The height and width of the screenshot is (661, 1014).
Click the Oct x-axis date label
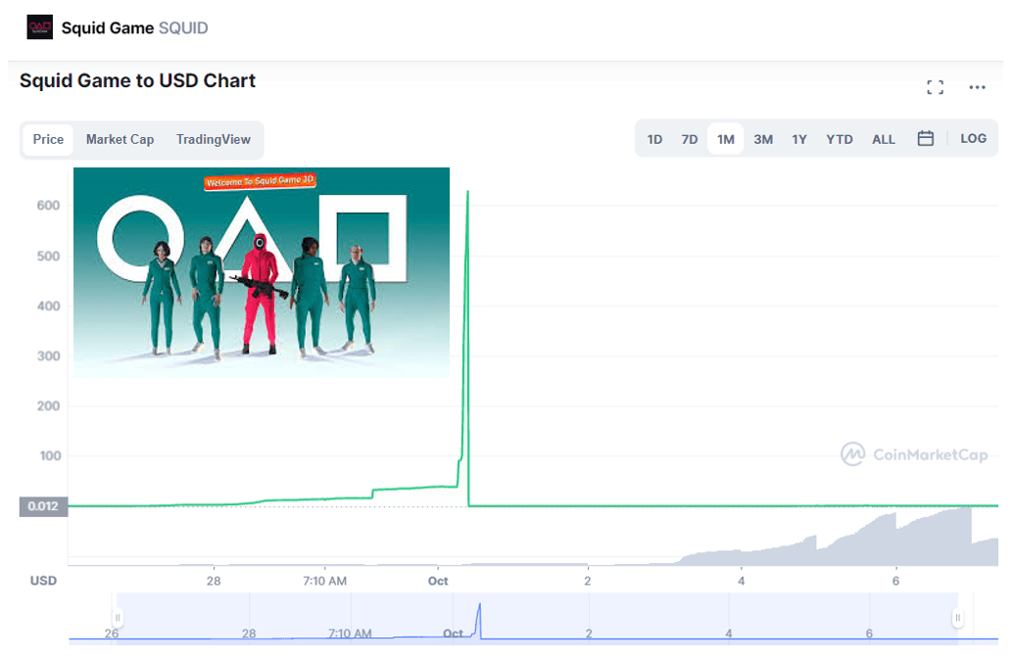[438, 581]
